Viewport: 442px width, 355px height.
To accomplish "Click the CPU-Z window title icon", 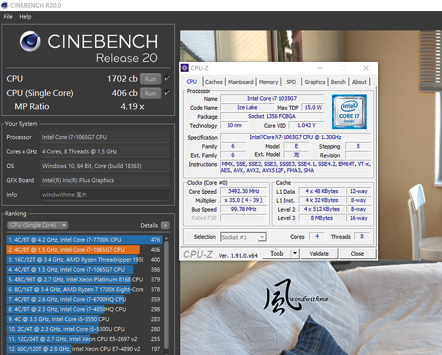I will point(185,68).
